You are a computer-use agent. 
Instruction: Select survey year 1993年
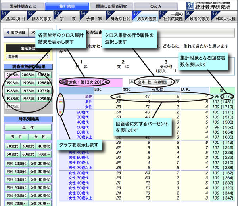coord(28,83)
